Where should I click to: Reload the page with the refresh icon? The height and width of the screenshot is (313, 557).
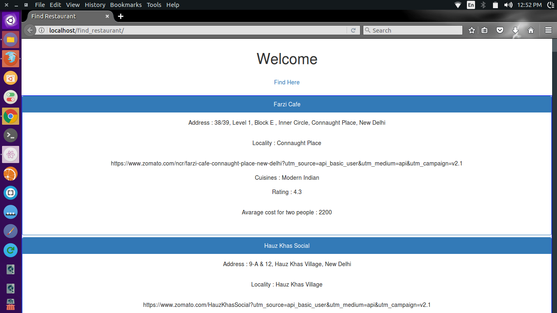coord(353,30)
